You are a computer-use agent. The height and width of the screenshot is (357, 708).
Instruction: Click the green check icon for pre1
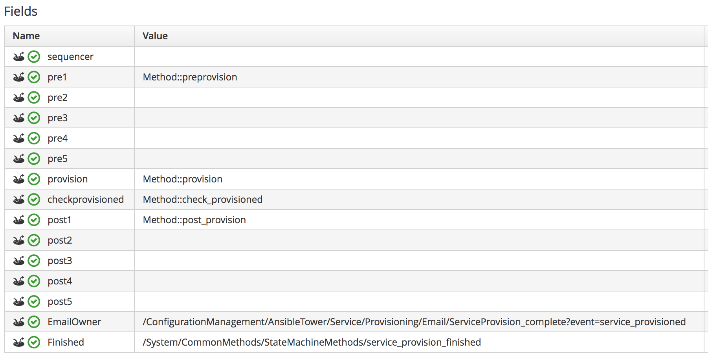34,77
